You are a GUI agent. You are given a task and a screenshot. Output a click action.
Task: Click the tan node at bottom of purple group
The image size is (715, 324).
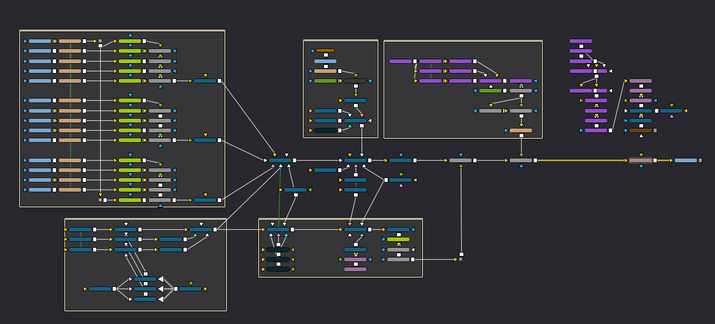[521, 131]
